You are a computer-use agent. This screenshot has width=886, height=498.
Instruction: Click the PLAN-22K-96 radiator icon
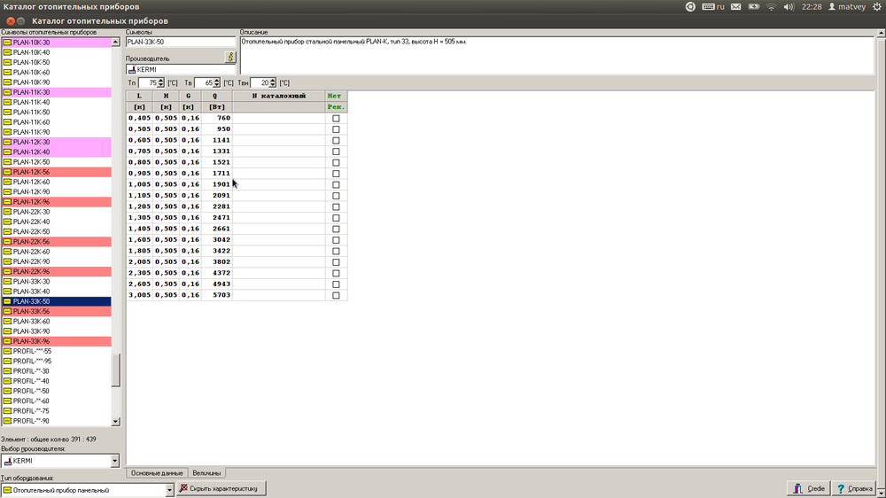7,271
